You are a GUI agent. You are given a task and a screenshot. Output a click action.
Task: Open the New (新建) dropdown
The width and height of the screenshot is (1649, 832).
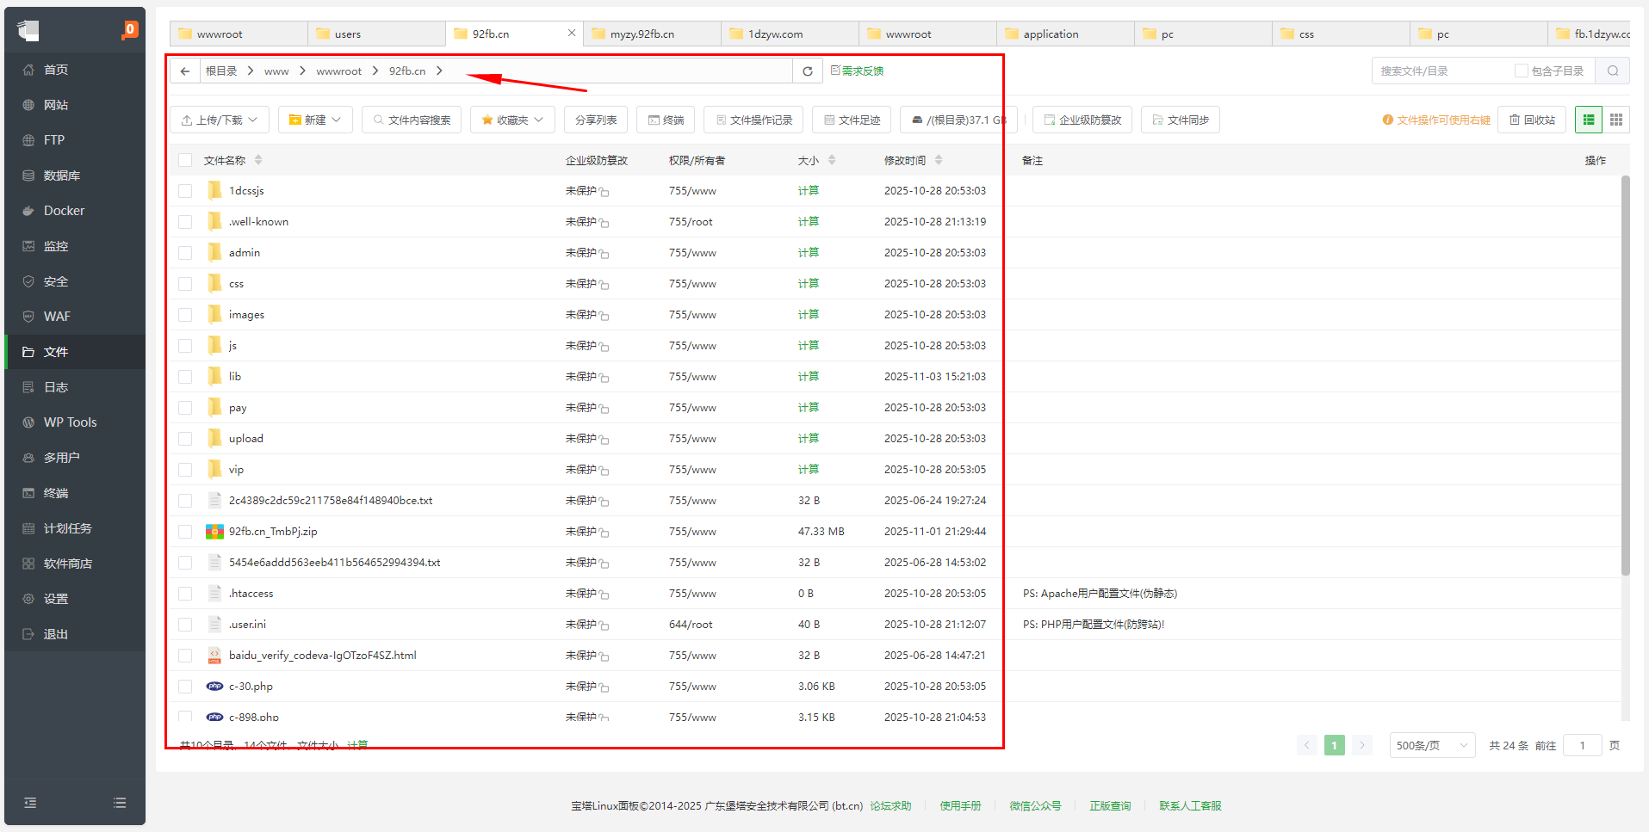coord(315,120)
